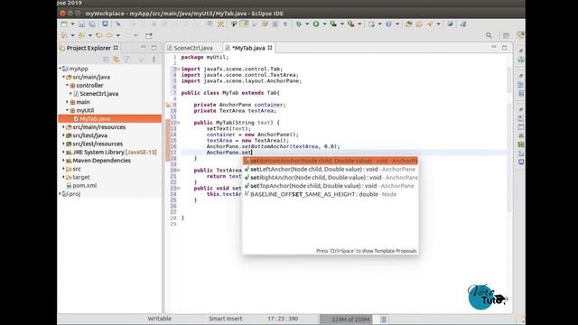Expand the main package
This screenshot has width=578, height=325.
(68, 102)
